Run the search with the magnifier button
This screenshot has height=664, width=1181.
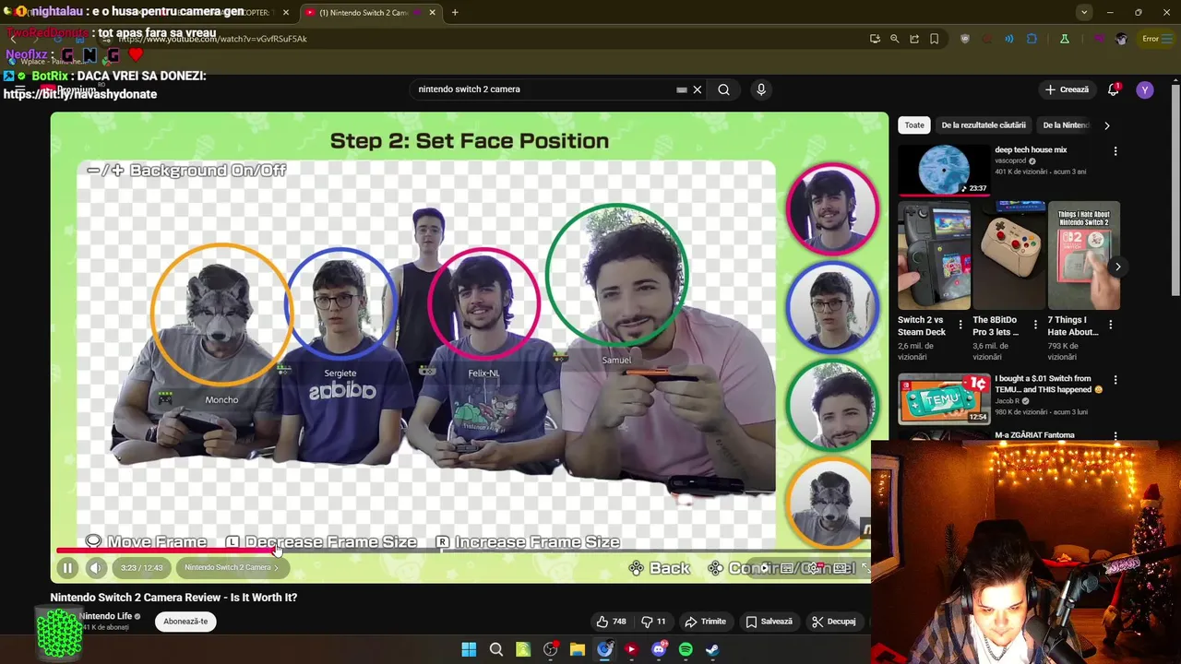click(x=724, y=89)
